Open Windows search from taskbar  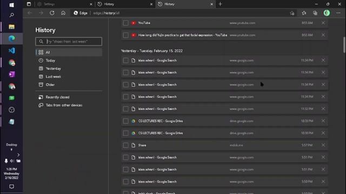tap(11, 15)
